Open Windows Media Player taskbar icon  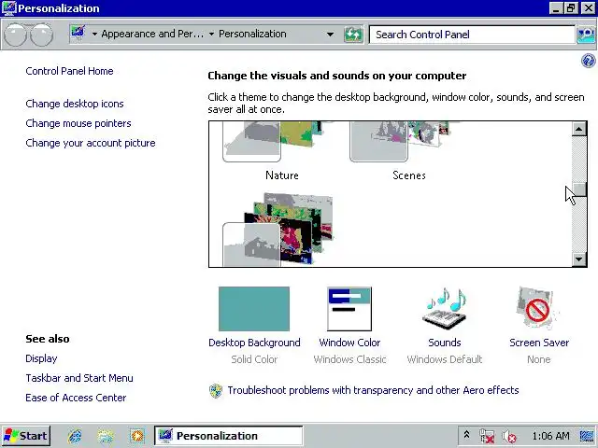point(137,436)
